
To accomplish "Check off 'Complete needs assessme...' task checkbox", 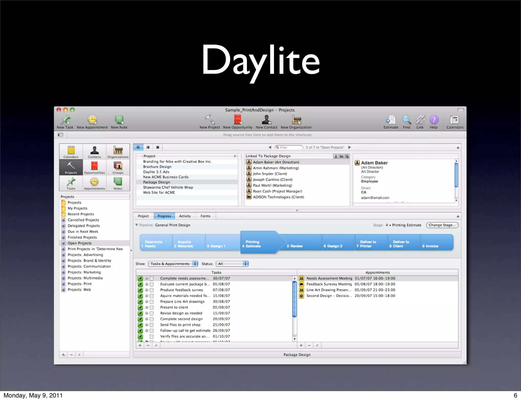I will pyautogui.click(x=152, y=278).
